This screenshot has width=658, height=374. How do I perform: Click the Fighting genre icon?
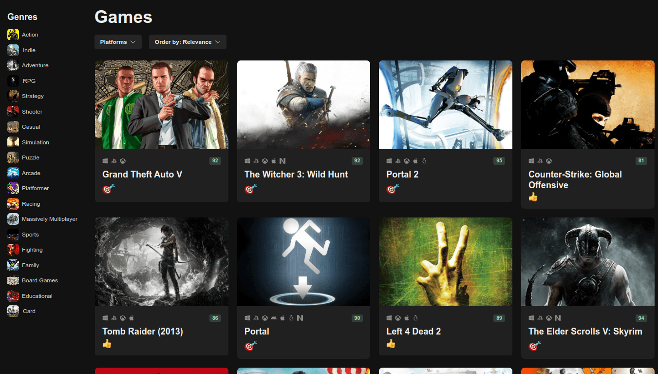click(13, 250)
